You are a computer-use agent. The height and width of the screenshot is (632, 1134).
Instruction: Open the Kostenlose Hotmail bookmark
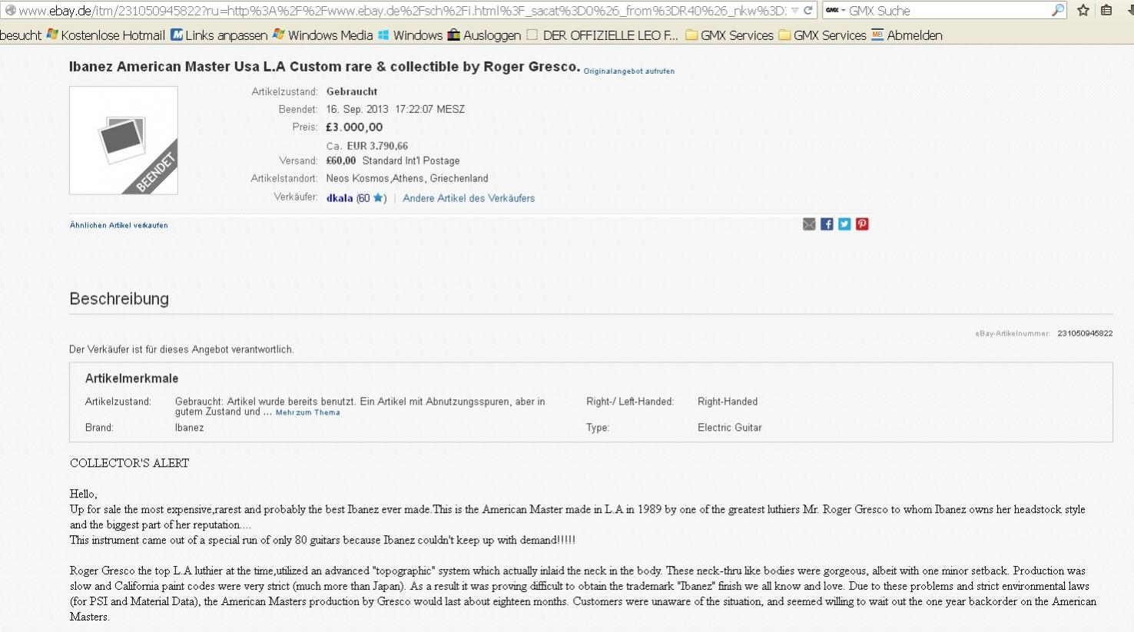point(106,35)
